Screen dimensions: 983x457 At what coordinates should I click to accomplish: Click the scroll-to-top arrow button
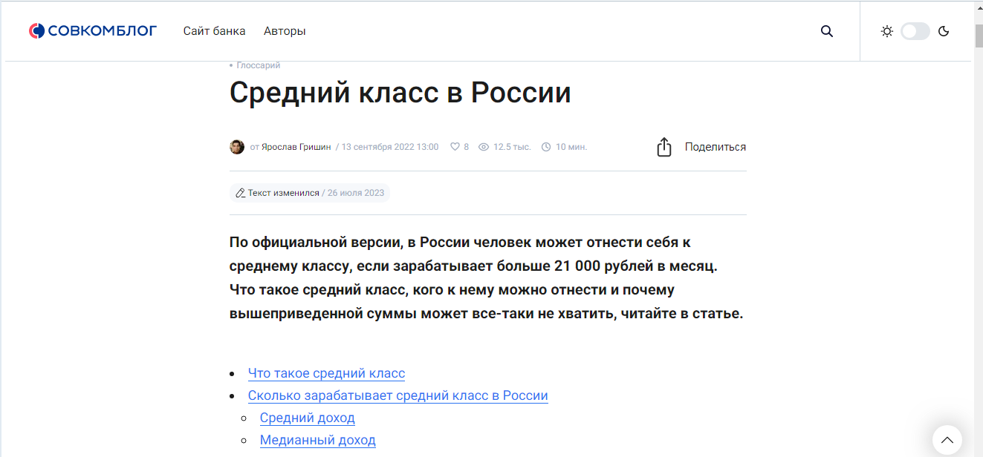tap(947, 440)
